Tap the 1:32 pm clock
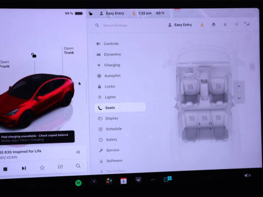Image resolution: width=263 pixels, height=197 pixels. tap(145, 13)
